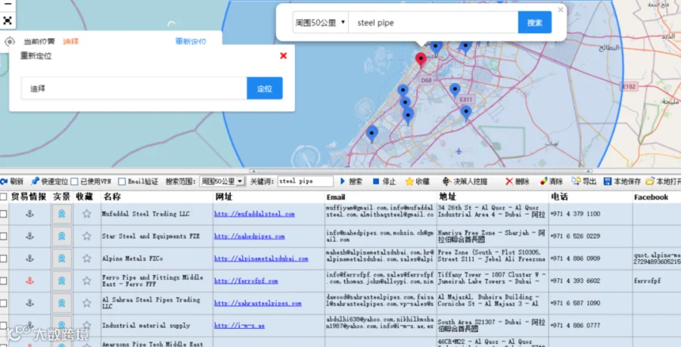The width and height of the screenshot is (681, 347).
Task: Favorite star for Star Steel and Equipments
Action: click(x=87, y=236)
